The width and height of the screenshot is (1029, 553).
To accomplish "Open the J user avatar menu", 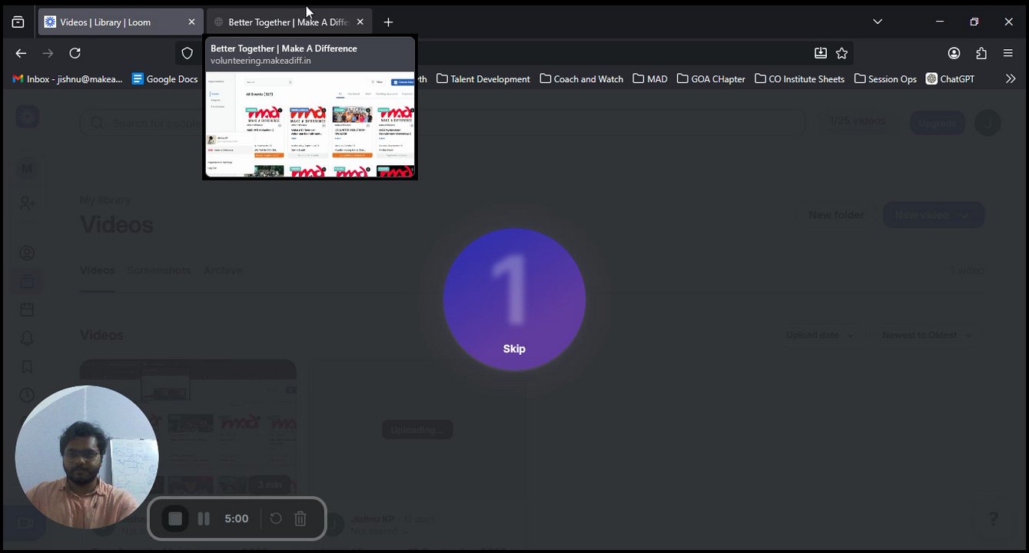I will tap(988, 123).
